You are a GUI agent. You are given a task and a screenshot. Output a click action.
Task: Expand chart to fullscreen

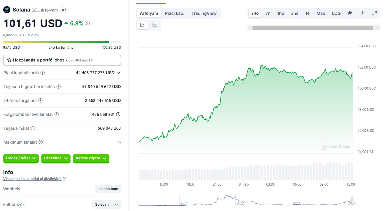click(x=375, y=13)
